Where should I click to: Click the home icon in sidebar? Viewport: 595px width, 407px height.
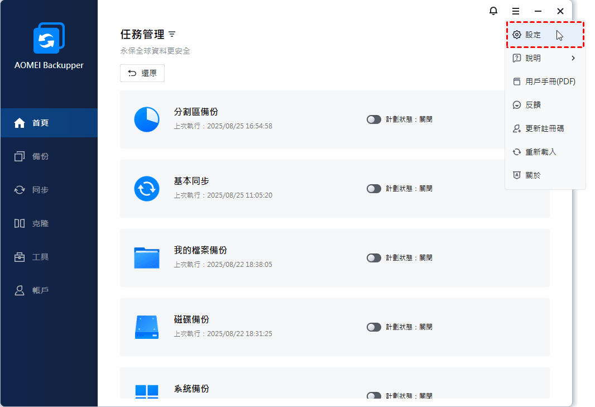click(x=20, y=123)
